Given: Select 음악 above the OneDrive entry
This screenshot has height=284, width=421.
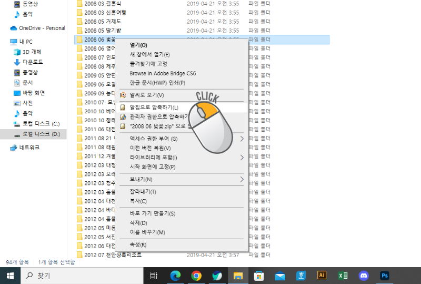Looking at the screenshot, I should (27, 14).
